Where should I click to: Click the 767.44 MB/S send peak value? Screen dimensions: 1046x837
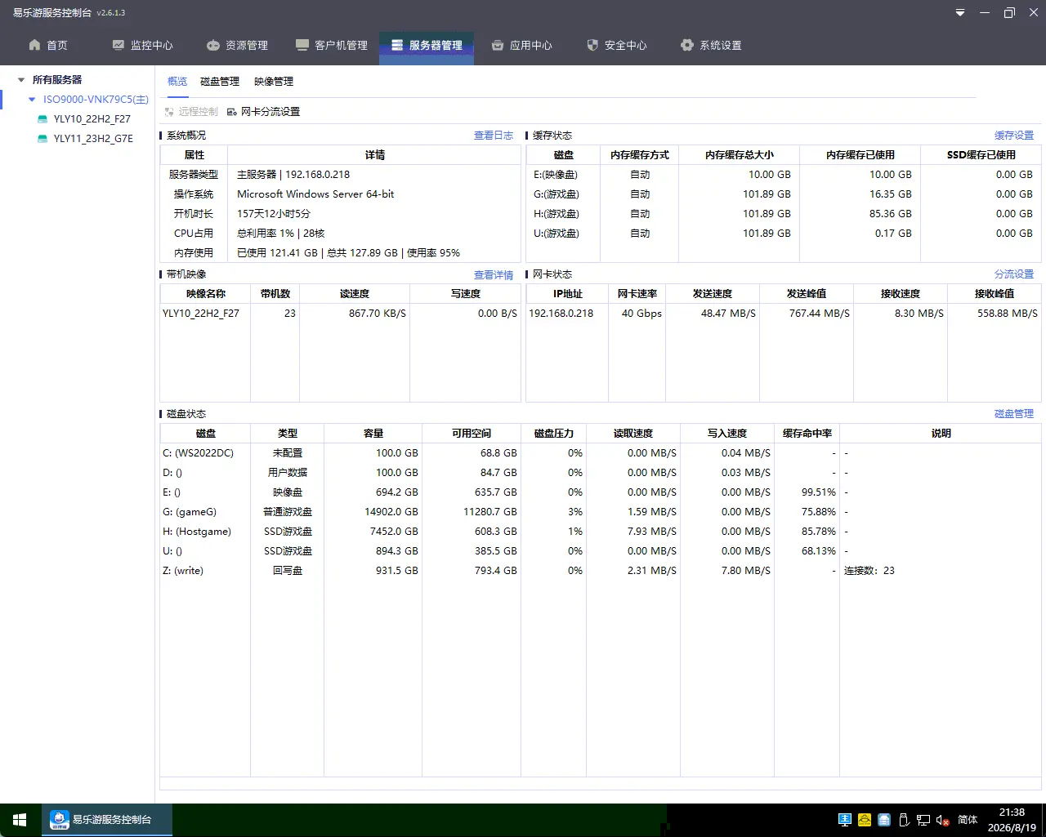[820, 314]
